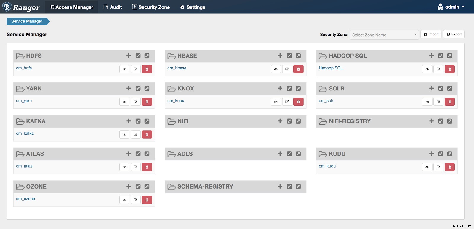Add a new KNOX service
Screen dimensions: 474x229
coord(280,88)
